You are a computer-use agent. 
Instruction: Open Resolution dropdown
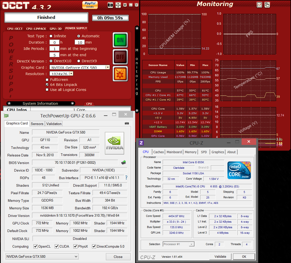pos(71,74)
